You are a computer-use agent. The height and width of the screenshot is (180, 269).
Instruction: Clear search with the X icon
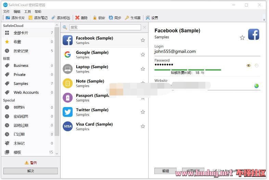pyautogui.click(x=144, y=27)
